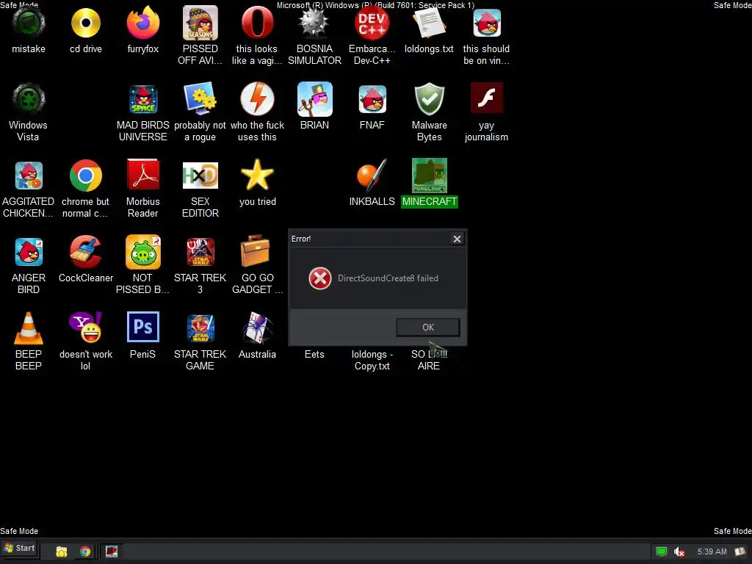This screenshot has width=752, height=564.
Task: Select the STAR TREK 3 icon
Action: click(x=200, y=252)
